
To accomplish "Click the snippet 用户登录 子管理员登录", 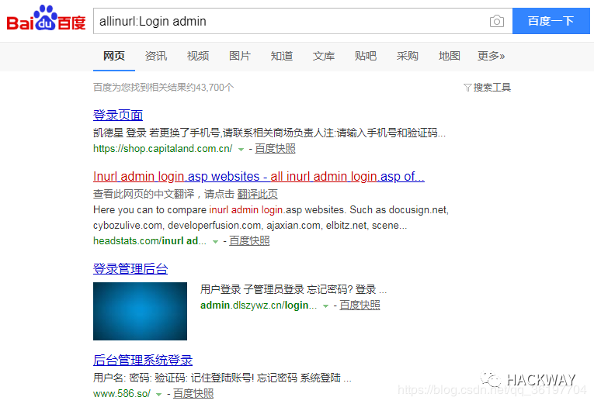I will [x=294, y=290].
